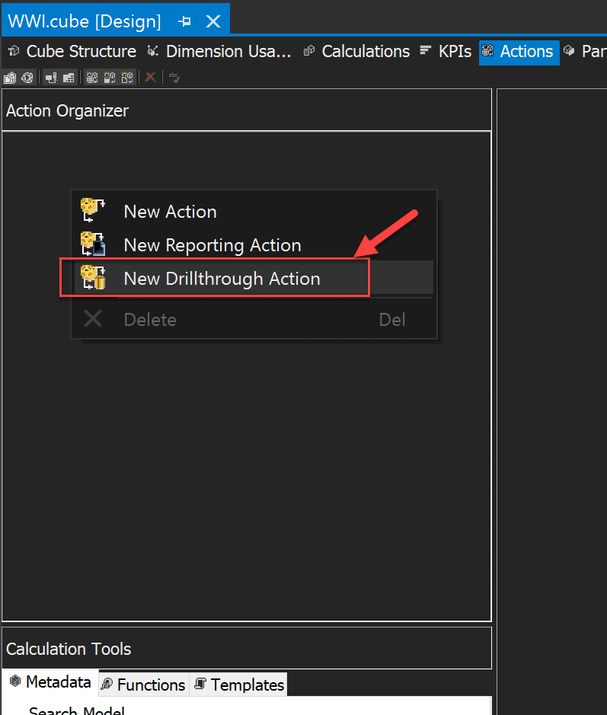607x715 pixels.
Task: Go to the Calculations tab
Action: tap(356, 52)
